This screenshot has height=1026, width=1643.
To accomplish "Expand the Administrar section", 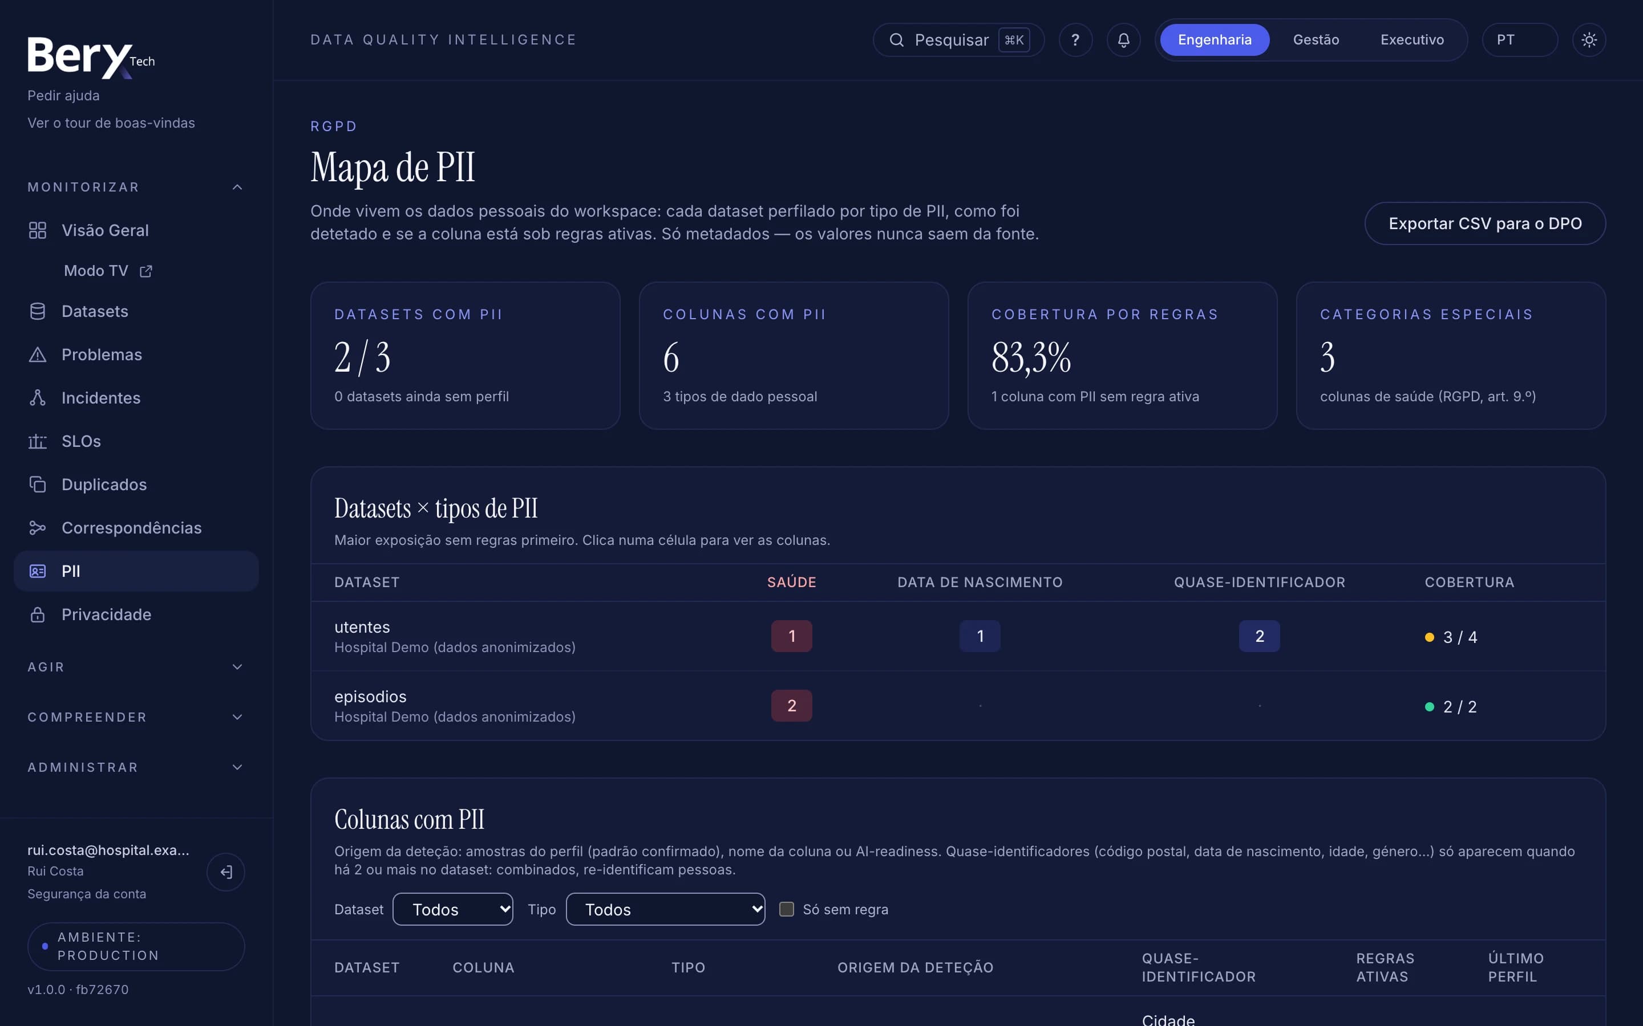I will (x=135, y=767).
